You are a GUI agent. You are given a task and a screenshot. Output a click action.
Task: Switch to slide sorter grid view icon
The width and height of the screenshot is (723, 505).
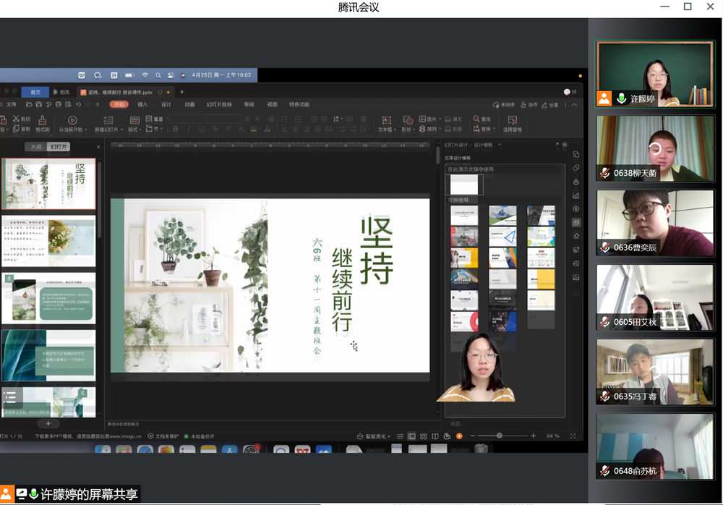423,436
